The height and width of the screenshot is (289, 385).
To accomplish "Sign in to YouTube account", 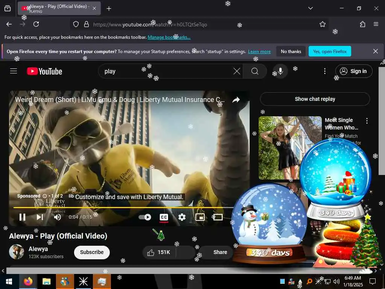I will click(353, 71).
